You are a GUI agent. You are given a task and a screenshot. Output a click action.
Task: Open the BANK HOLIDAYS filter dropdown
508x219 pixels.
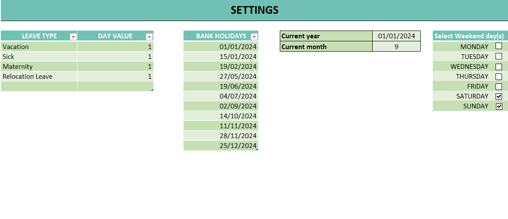click(254, 37)
